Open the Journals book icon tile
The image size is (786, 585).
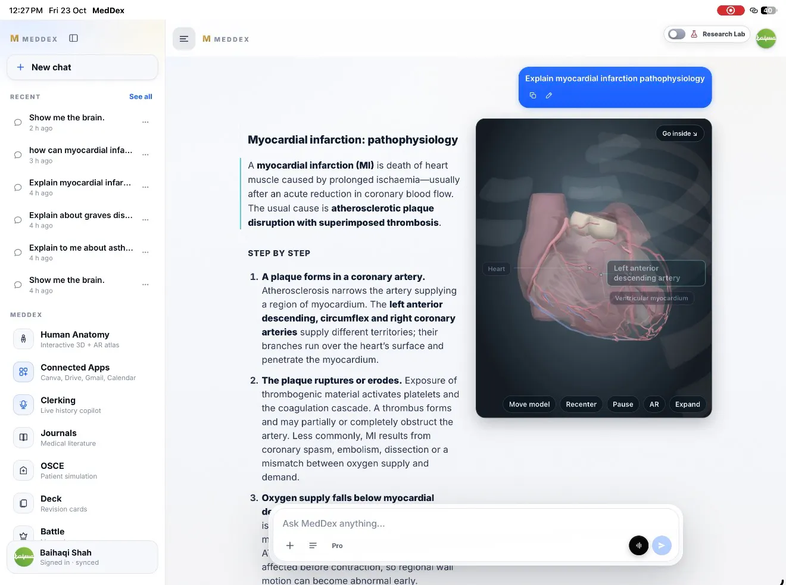coord(23,437)
